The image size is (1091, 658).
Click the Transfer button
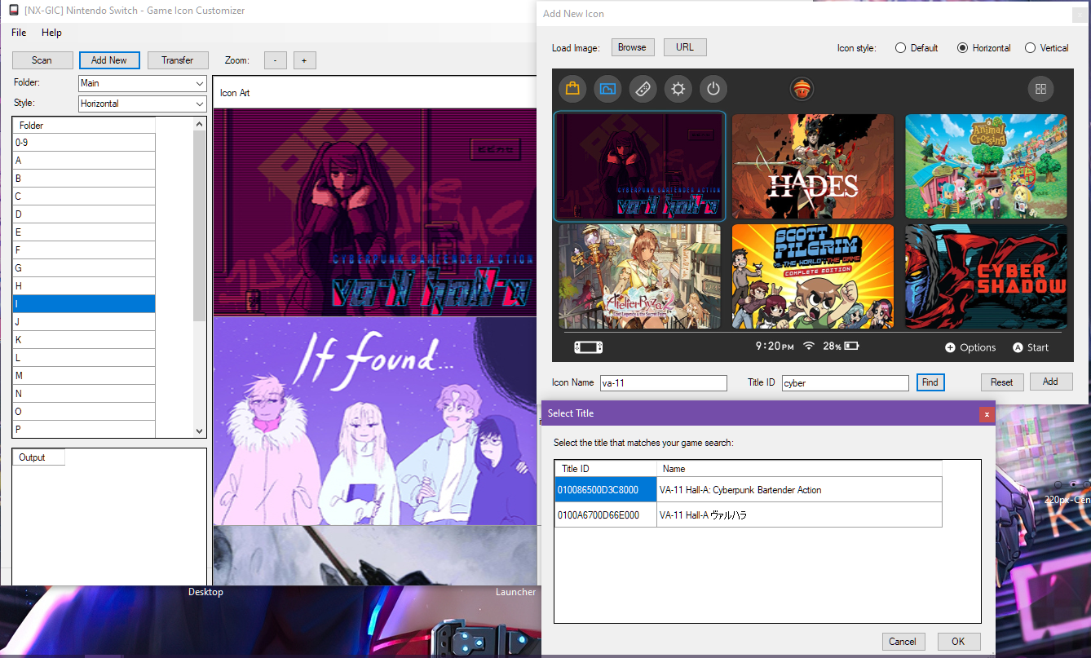click(x=178, y=60)
